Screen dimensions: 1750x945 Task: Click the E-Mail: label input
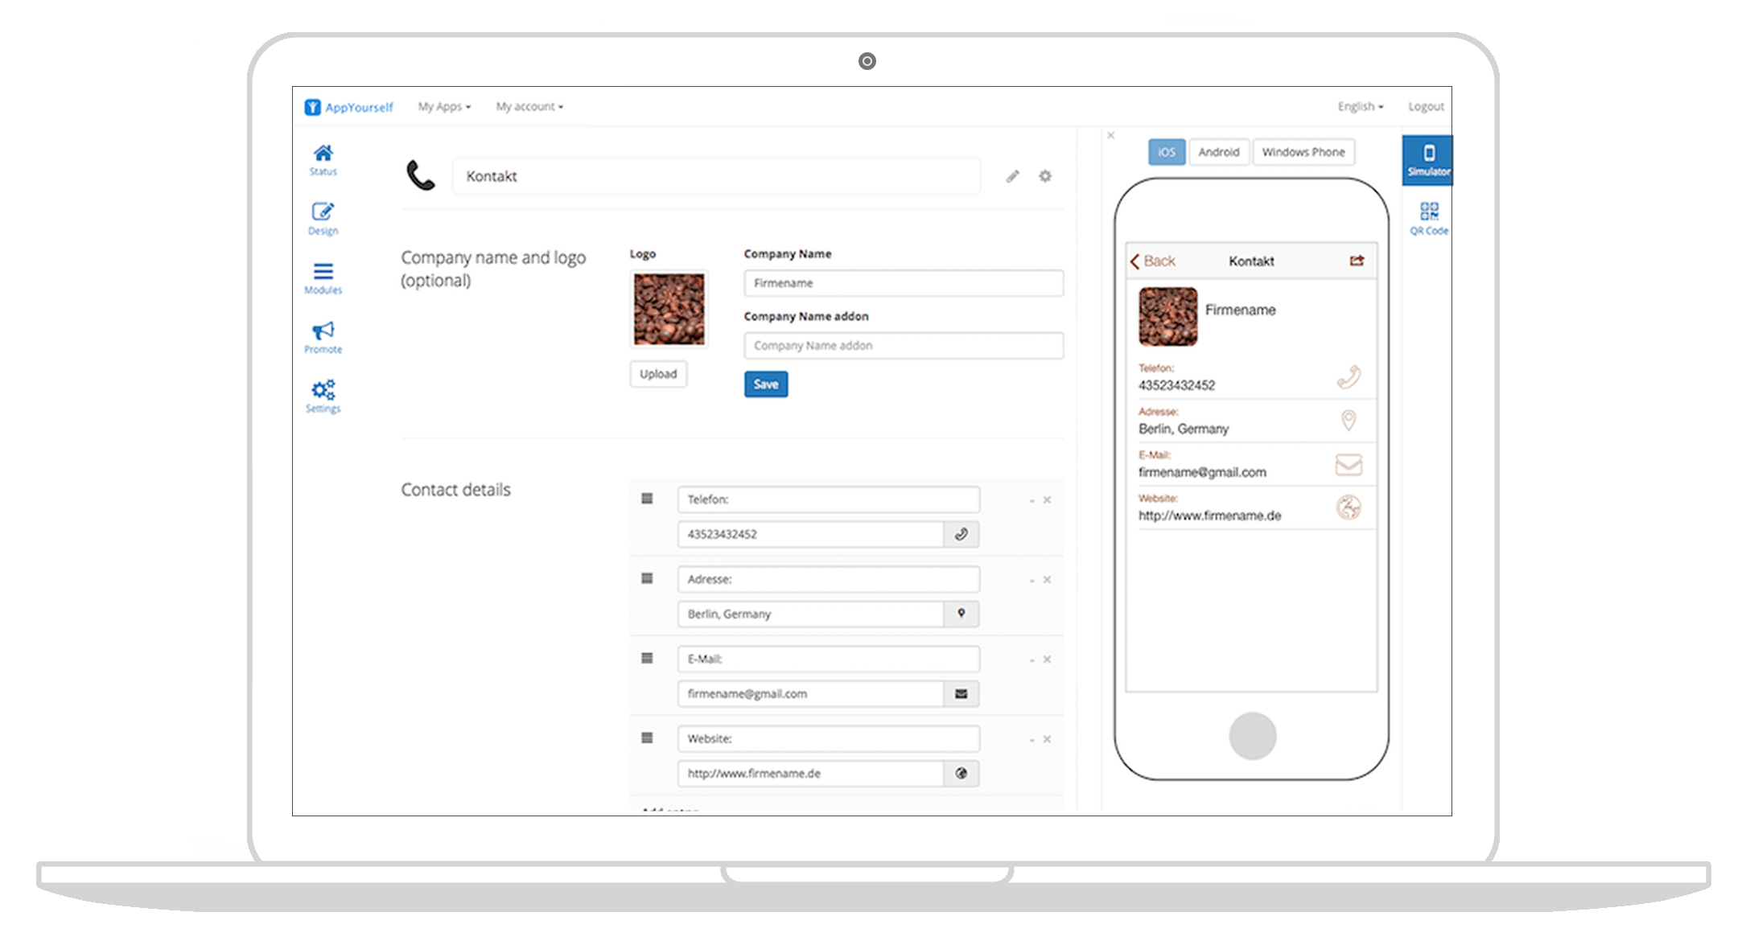[x=829, y=659]
